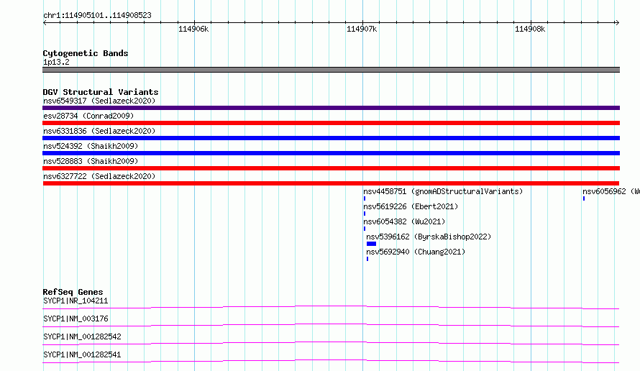Open transcript SYCP1|NM_001282542 label

[x=82, y=336]
